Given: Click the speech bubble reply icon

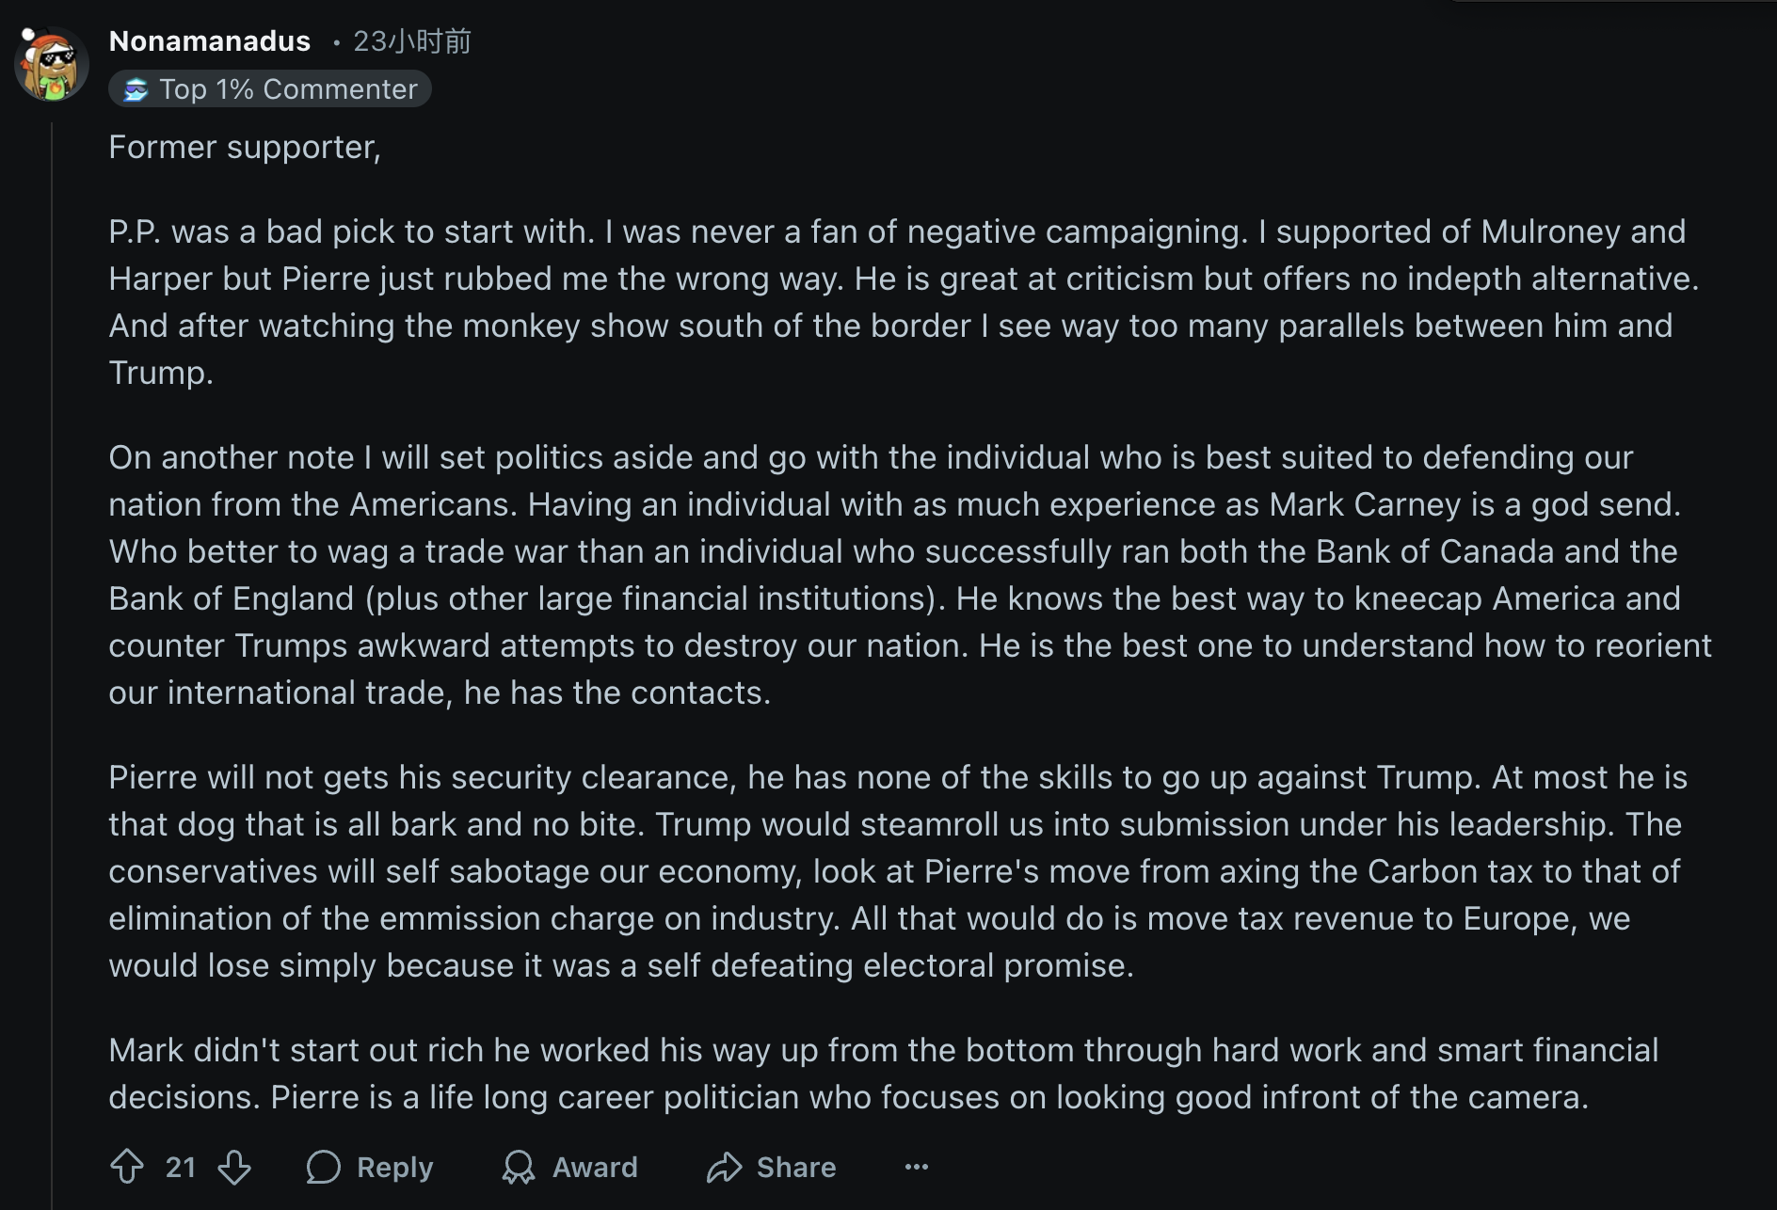Looking at the screenshot, I should (x=323, y=1167).
